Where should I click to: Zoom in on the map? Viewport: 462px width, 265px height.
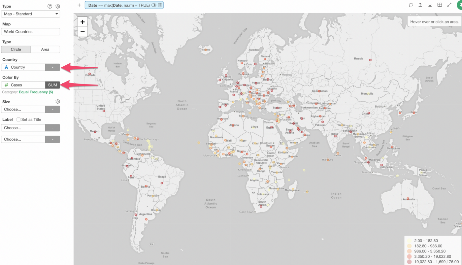pyautogui.click(x=82, y=22)
